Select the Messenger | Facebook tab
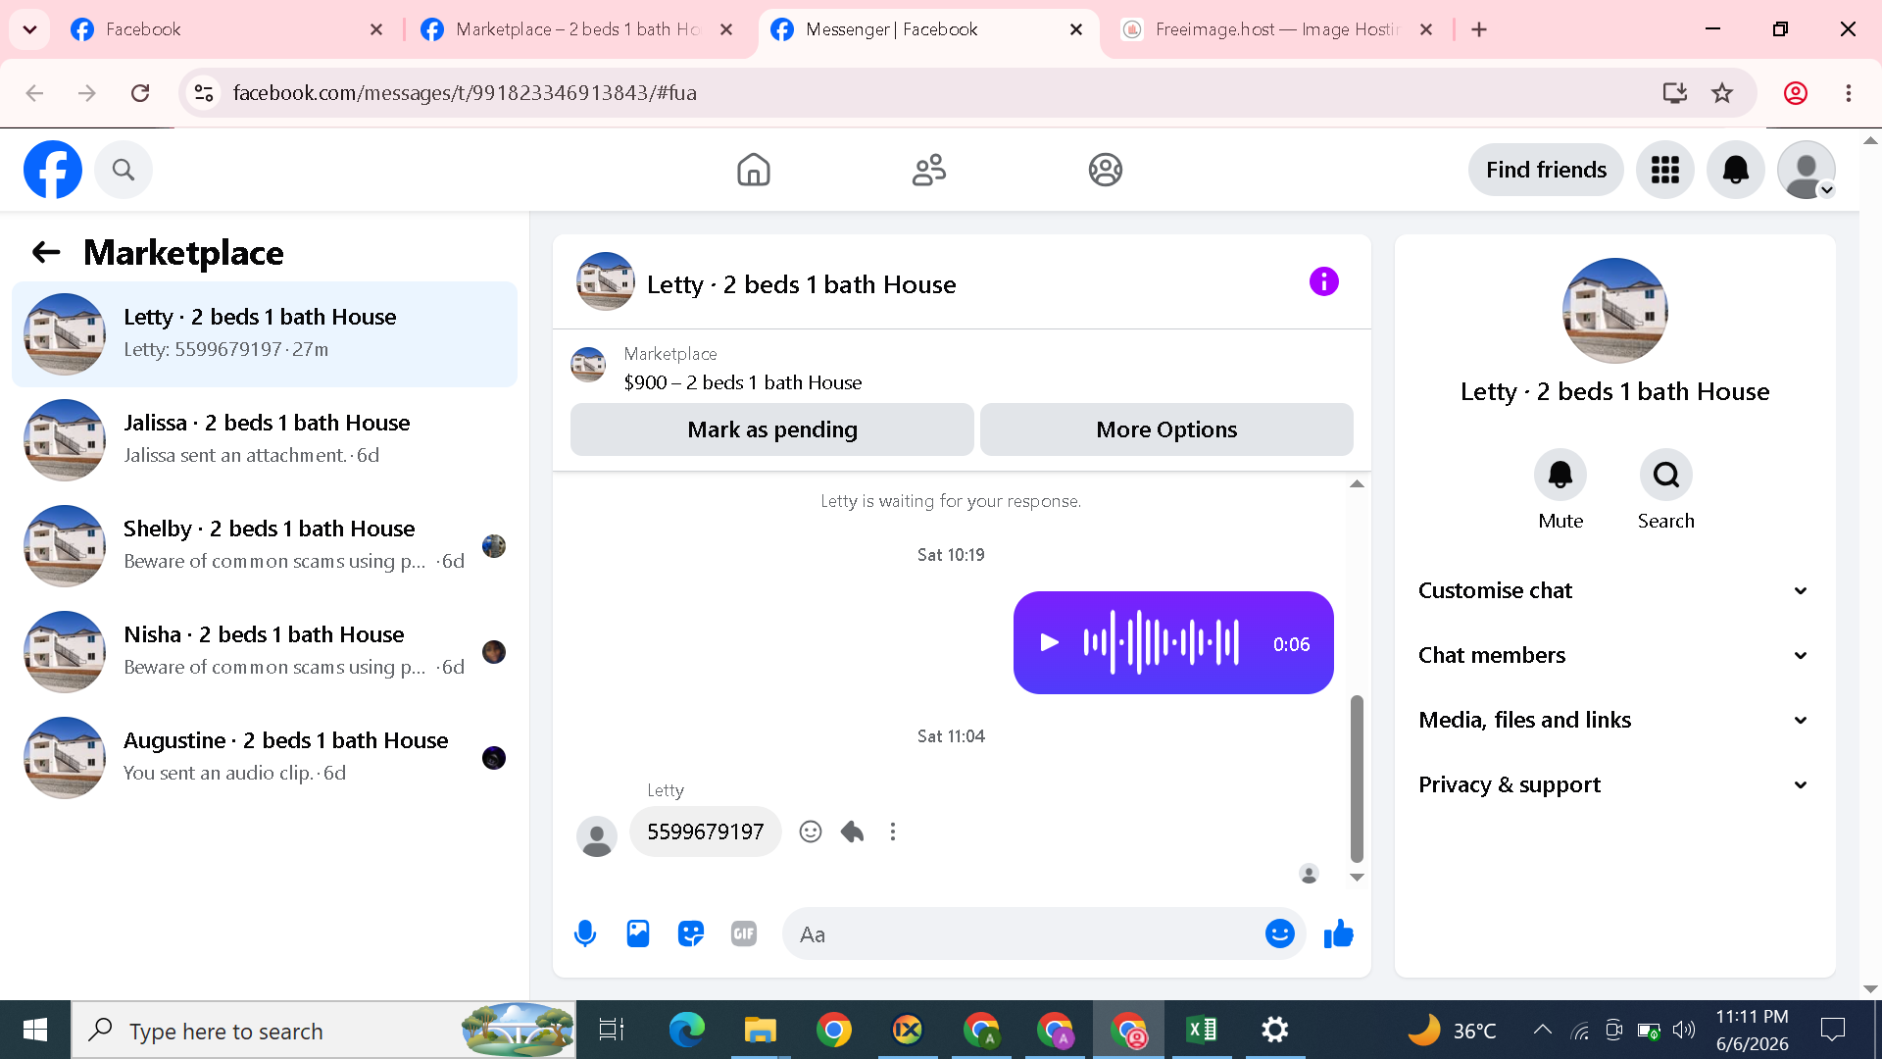This screenshot has width=1882, height=1059. point(927,29)
